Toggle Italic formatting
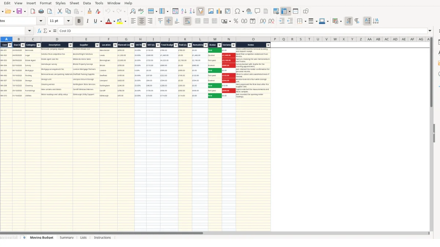The image size is (440, 247). 87,21
